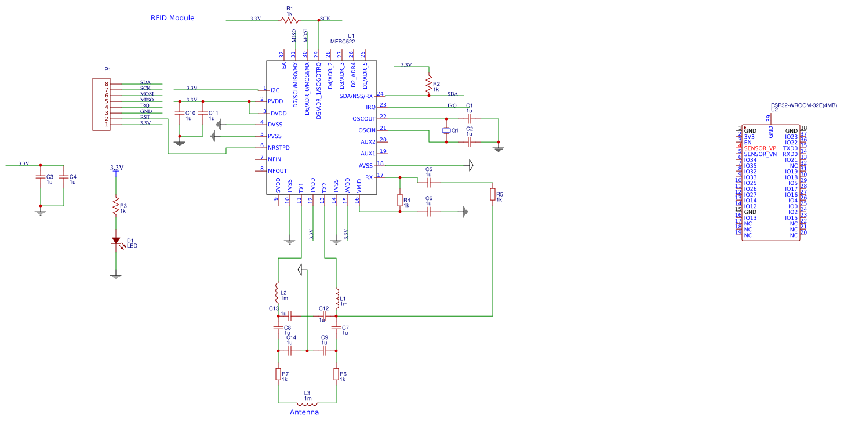844x422 pixels.
Task: Select inductor L2
Action: coord(278,293)
